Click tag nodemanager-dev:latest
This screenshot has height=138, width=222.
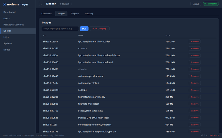[x=91, y=76]
